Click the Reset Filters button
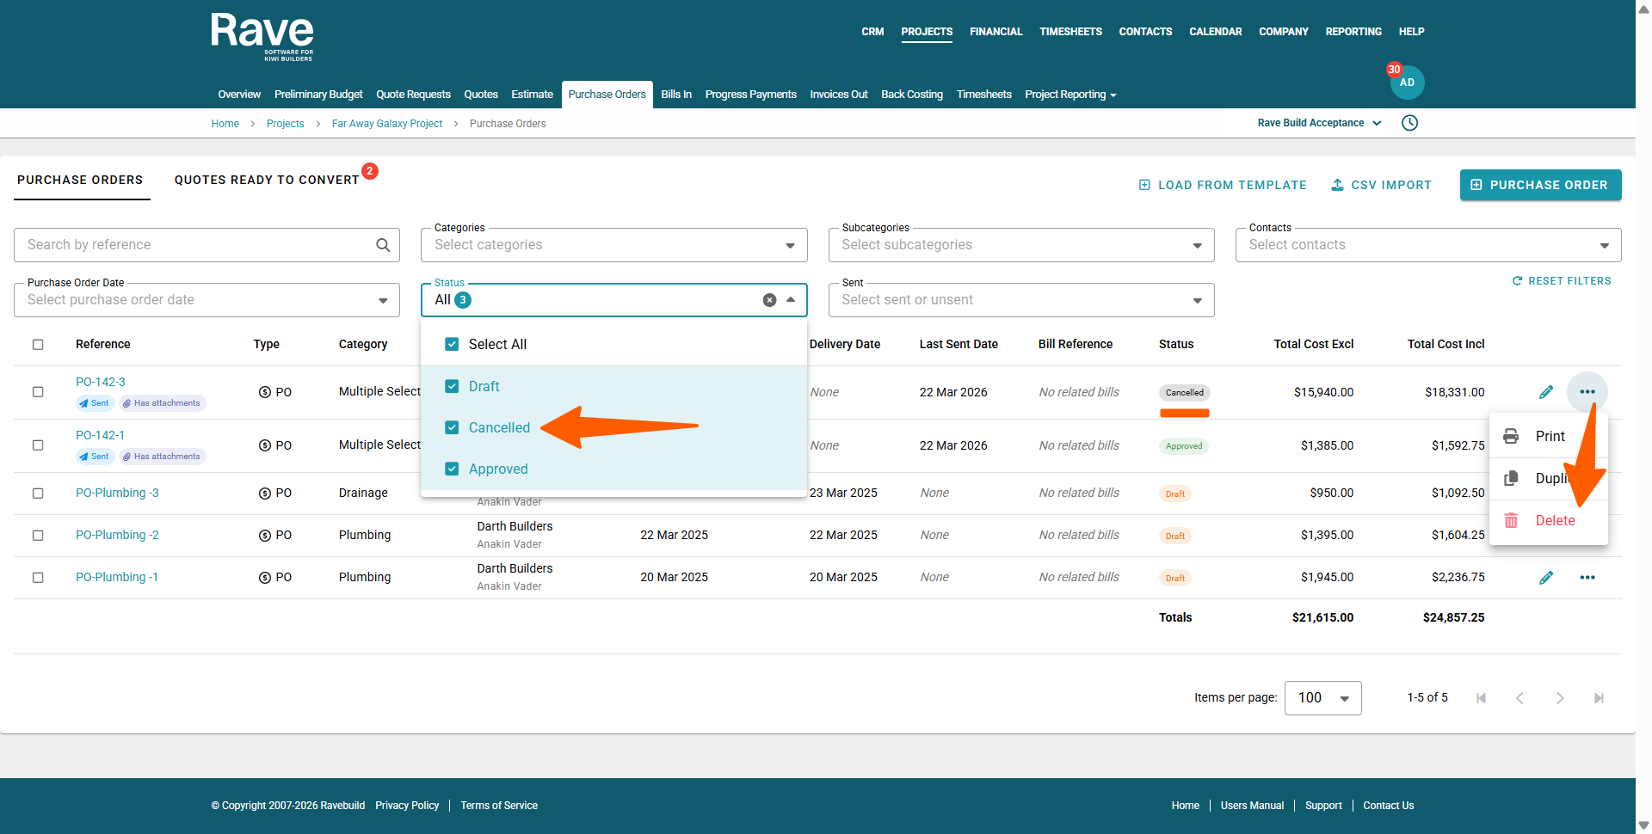 [x=1561, y=281]
